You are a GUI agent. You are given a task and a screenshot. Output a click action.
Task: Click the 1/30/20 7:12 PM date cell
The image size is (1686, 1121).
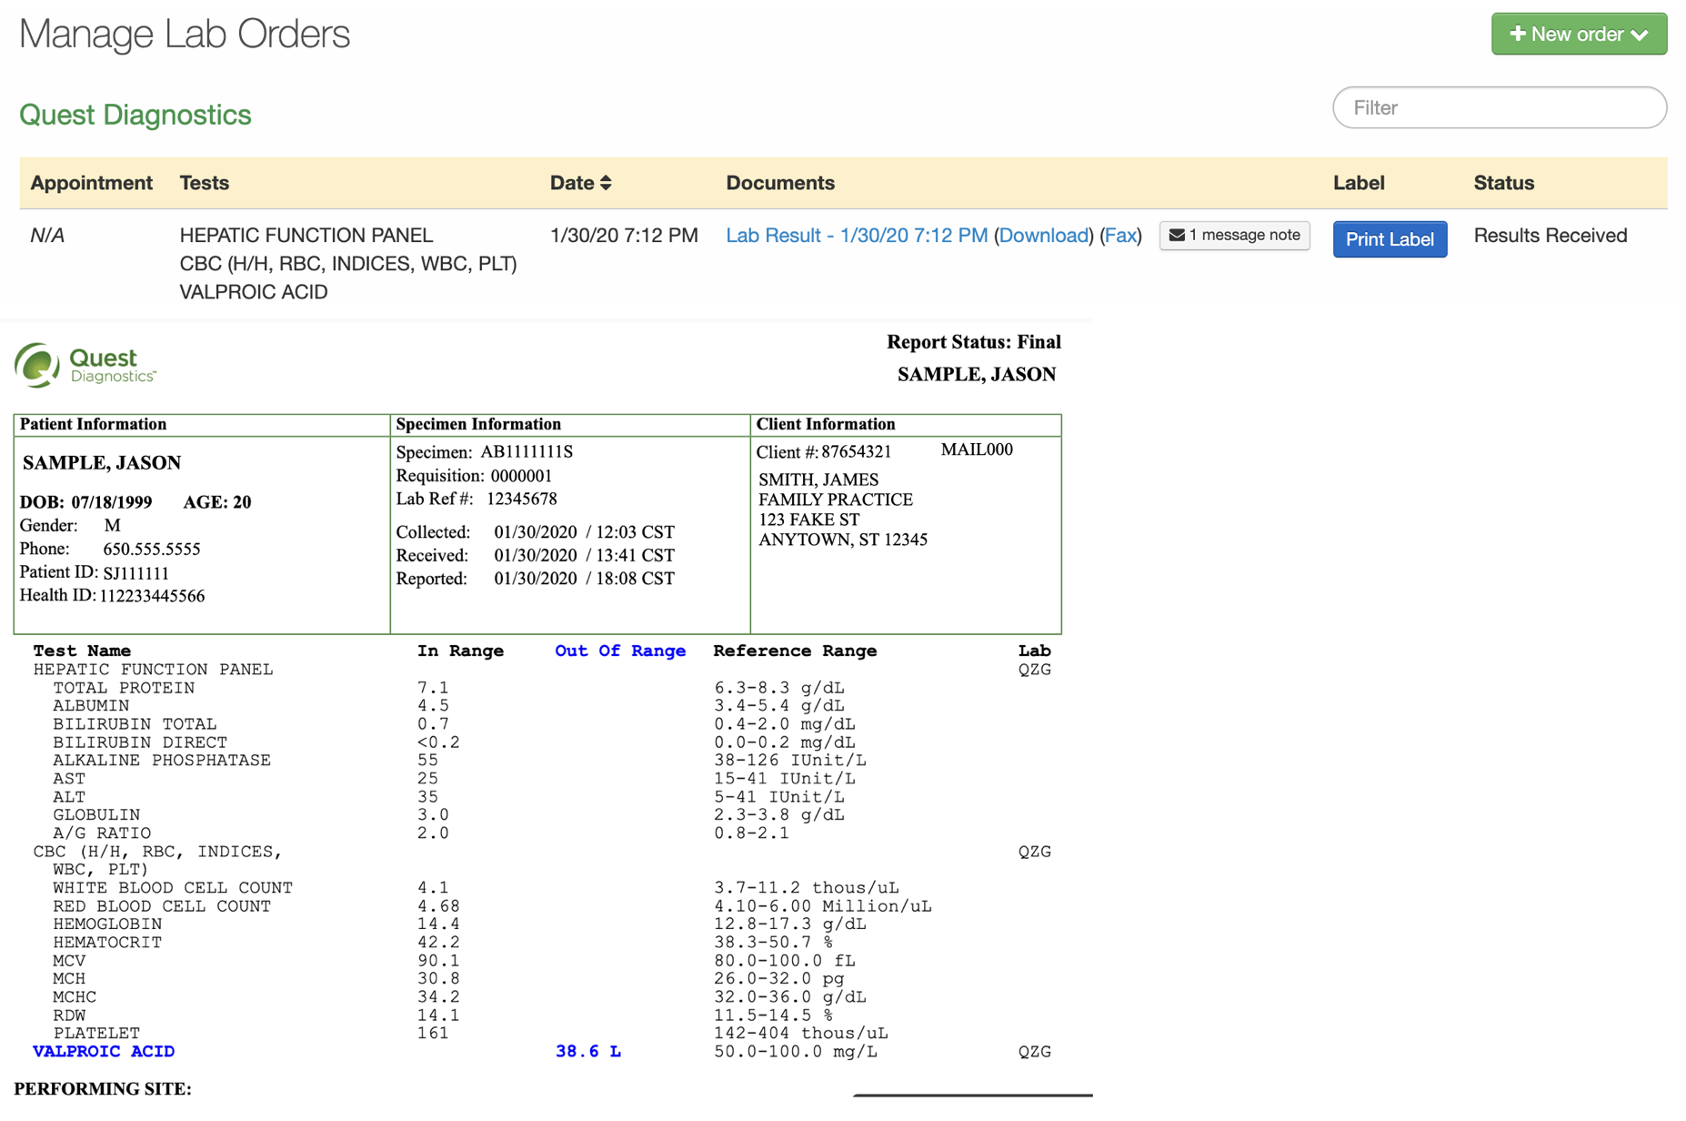coord(624,236)
